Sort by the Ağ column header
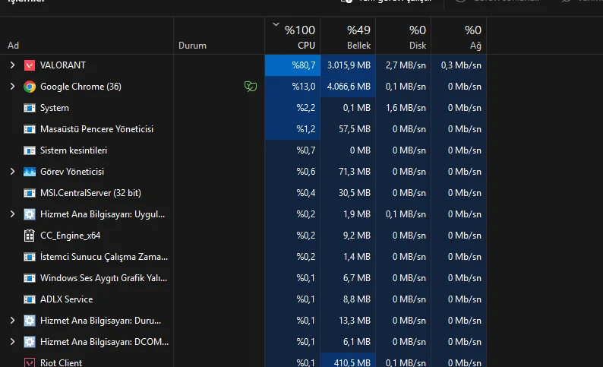This screenshot has width=603, height=367. (x=475, y=46)
